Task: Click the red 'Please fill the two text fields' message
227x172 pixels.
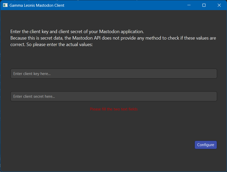Action: (x=114, y=109)
